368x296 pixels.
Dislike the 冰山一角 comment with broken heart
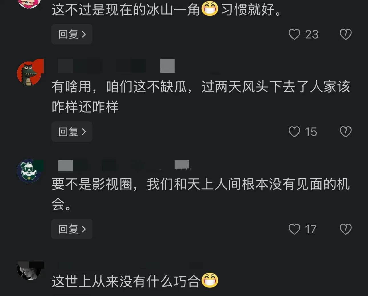(345, 34)
